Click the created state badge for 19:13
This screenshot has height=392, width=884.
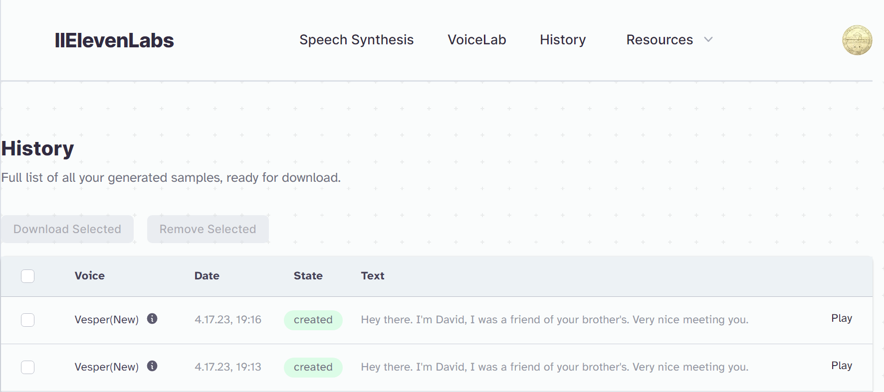pyautogui.click(x=313, y=367)
